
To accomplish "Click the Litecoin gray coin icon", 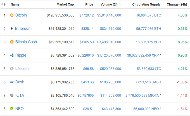I will pos(12,69).
